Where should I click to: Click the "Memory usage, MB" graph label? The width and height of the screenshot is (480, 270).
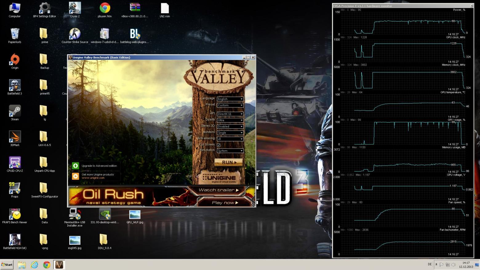pos(454,147)
